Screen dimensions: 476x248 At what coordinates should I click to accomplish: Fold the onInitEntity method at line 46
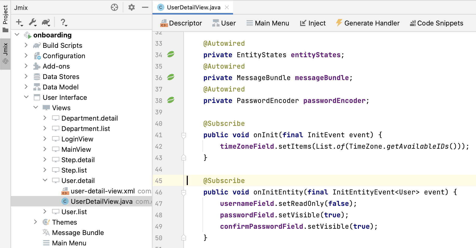click(184, 192)
